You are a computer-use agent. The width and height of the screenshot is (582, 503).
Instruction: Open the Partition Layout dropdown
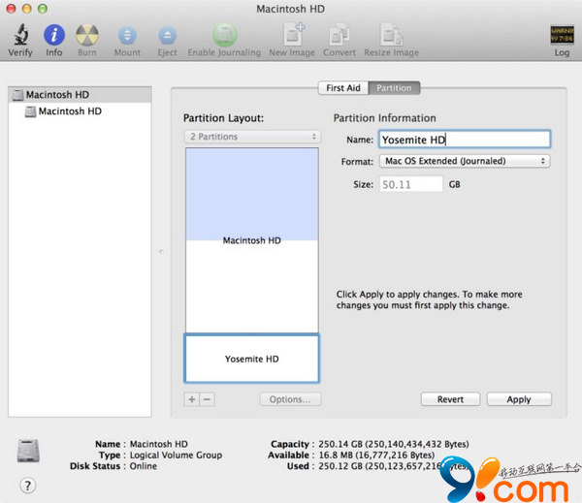click(x=251, y=137)
